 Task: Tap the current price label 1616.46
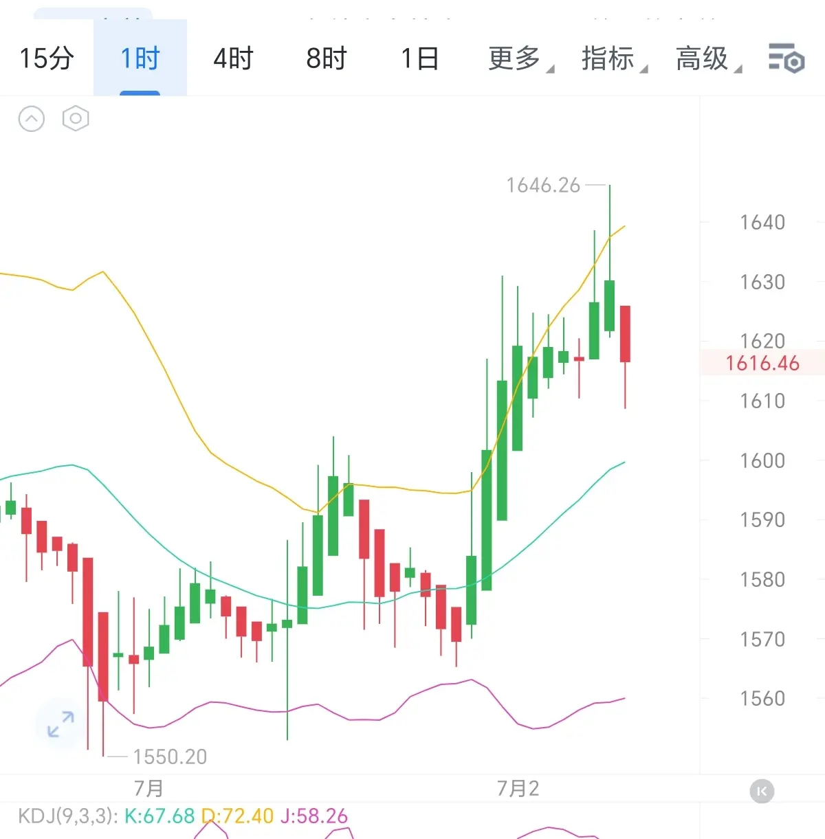(762, 363)
